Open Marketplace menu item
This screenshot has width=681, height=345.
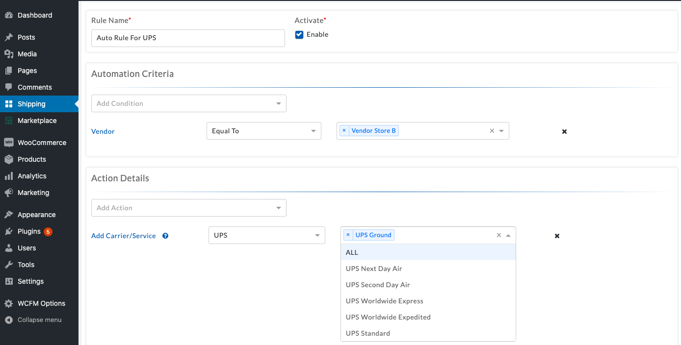pos(37,121)
